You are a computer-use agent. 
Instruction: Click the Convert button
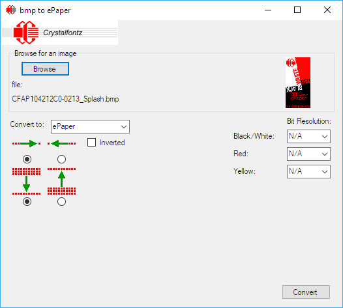coord(306,292)
